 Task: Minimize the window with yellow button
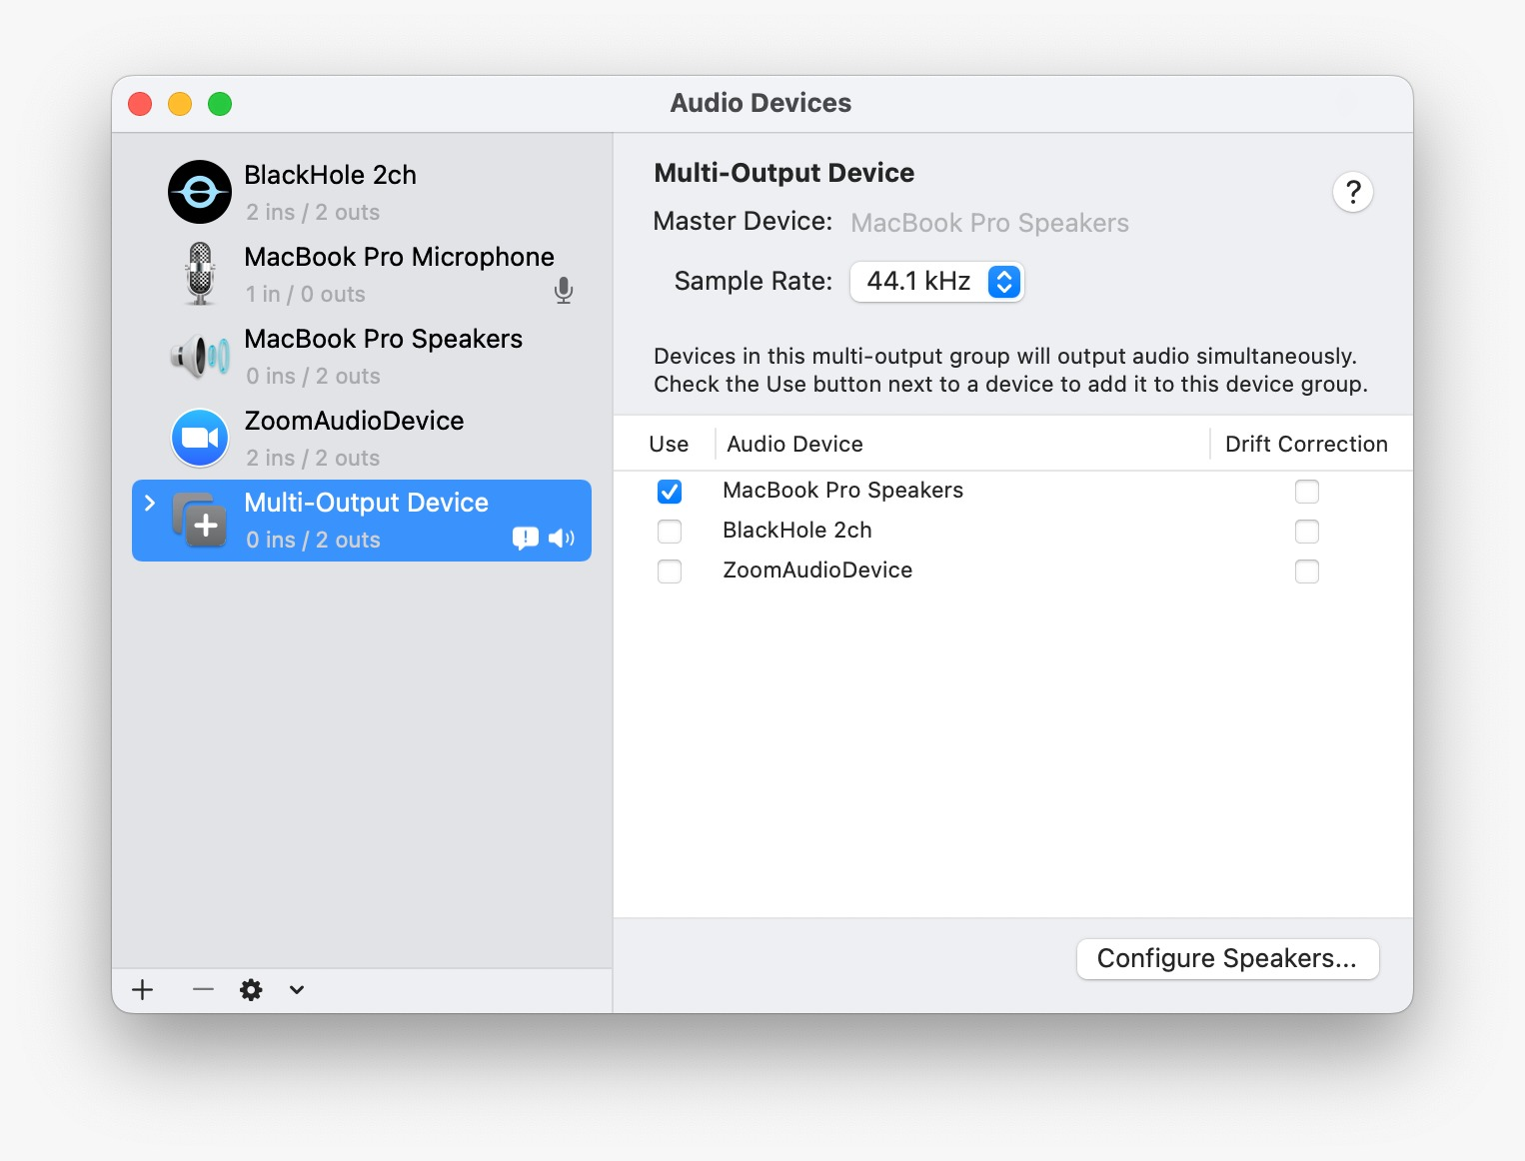180,104
